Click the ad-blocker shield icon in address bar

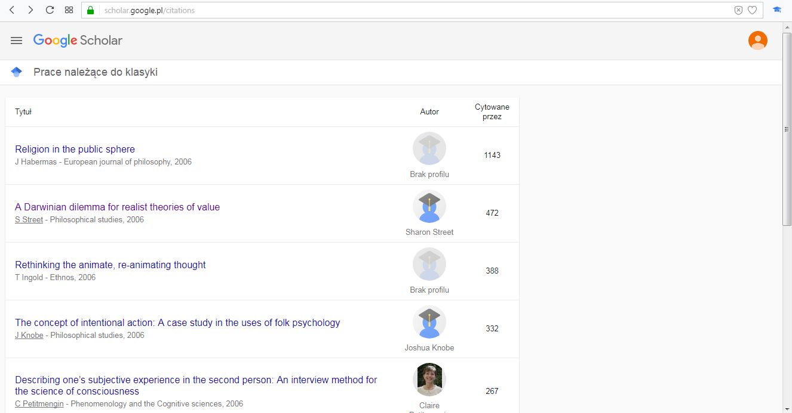[738, 10]
